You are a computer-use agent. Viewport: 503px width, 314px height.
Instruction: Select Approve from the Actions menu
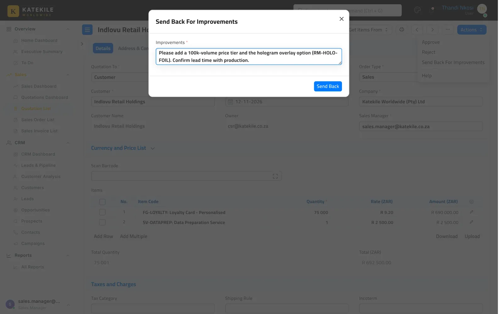point(430,42)
